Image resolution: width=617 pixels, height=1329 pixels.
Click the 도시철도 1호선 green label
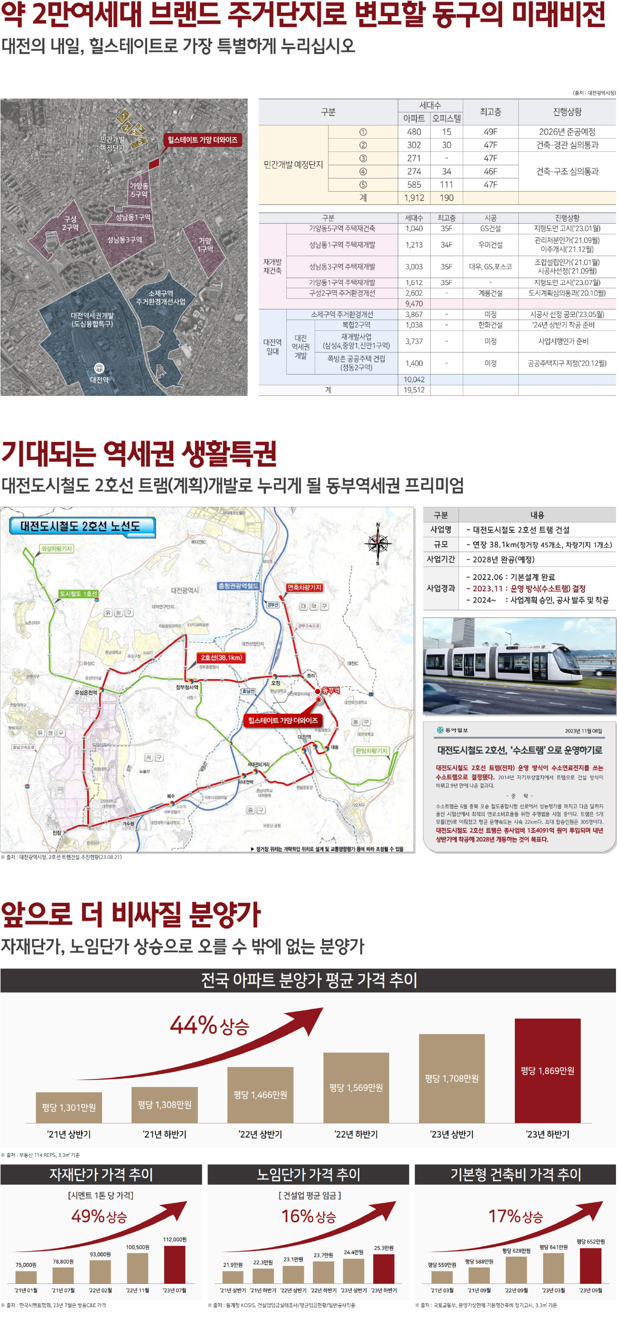(x=78, y=594)
